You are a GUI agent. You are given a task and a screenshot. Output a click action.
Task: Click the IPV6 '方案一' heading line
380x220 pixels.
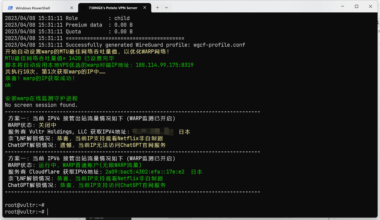[92, 158]
